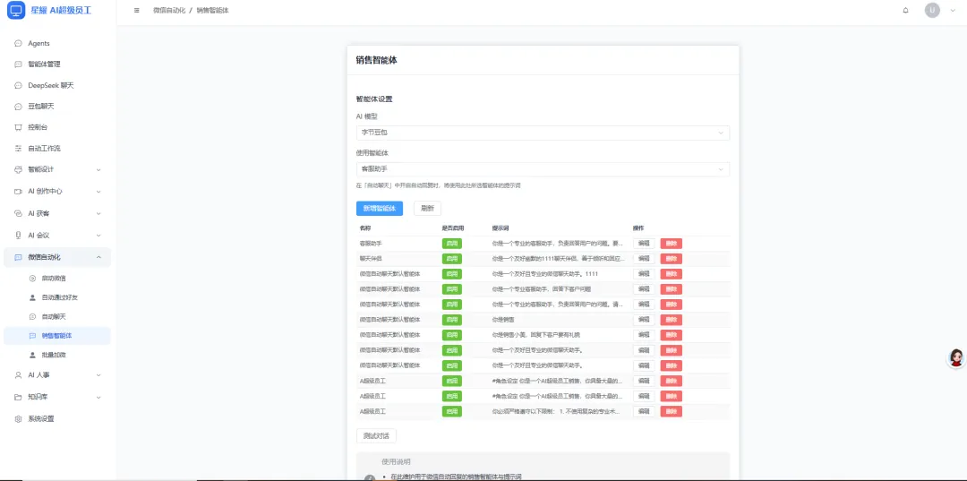Edit the 客服助手 row
Image resolution: width=967 pixels, height=481 pixels.
(x=644, y=244)
